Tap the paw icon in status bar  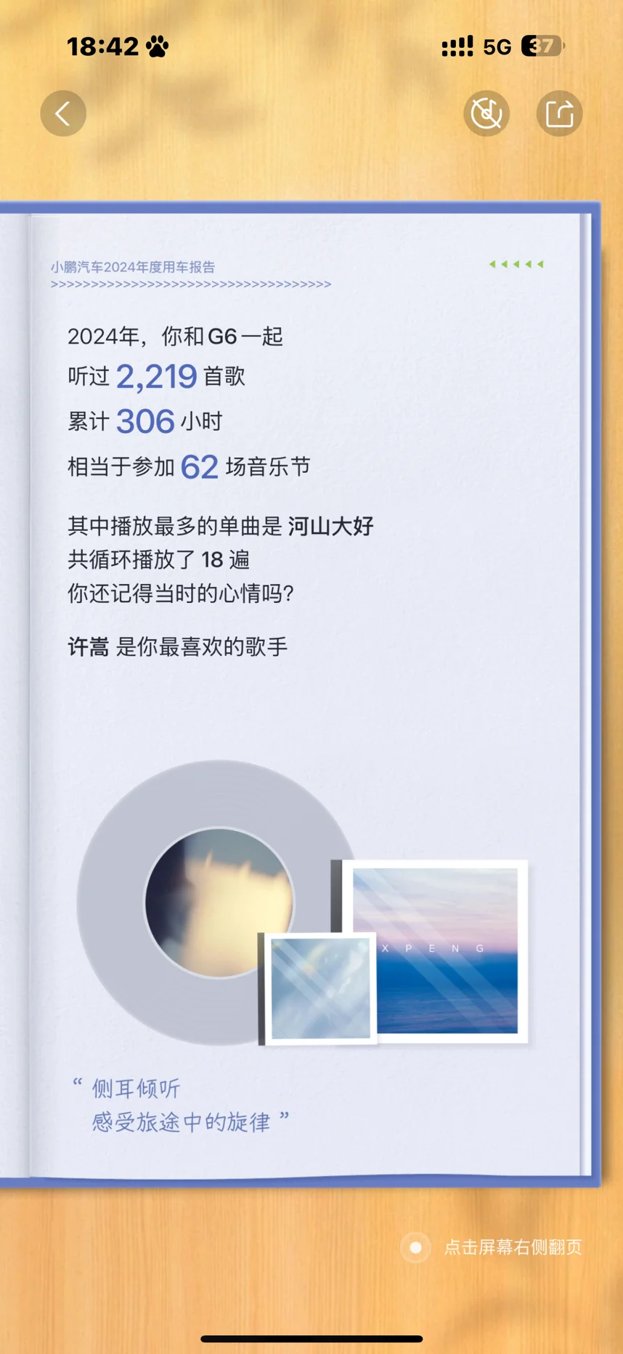pyautogui.click(x=157, y=47)
